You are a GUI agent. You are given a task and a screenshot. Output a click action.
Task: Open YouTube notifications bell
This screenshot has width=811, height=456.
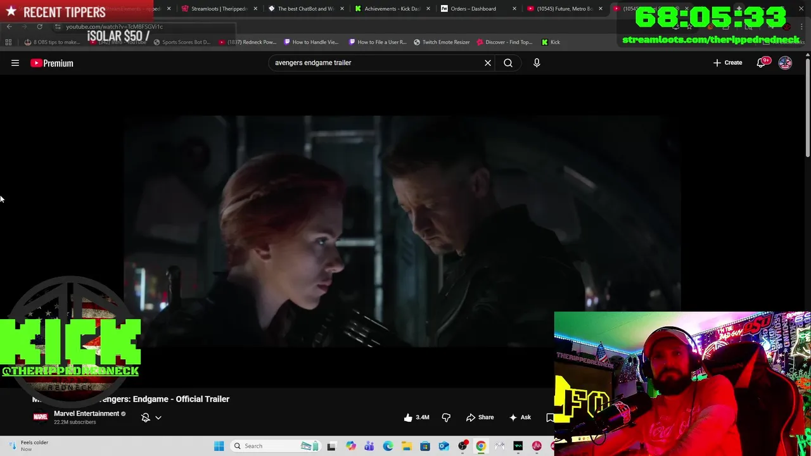pos(761,63)
